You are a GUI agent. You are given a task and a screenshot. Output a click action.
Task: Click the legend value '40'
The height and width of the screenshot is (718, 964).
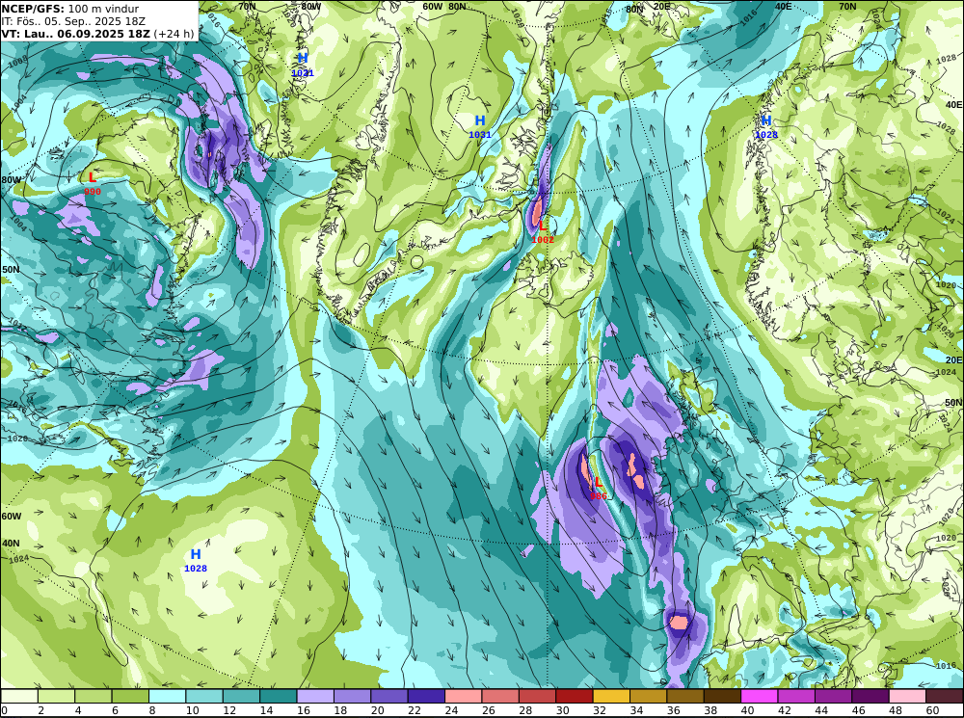coord(747,710)
